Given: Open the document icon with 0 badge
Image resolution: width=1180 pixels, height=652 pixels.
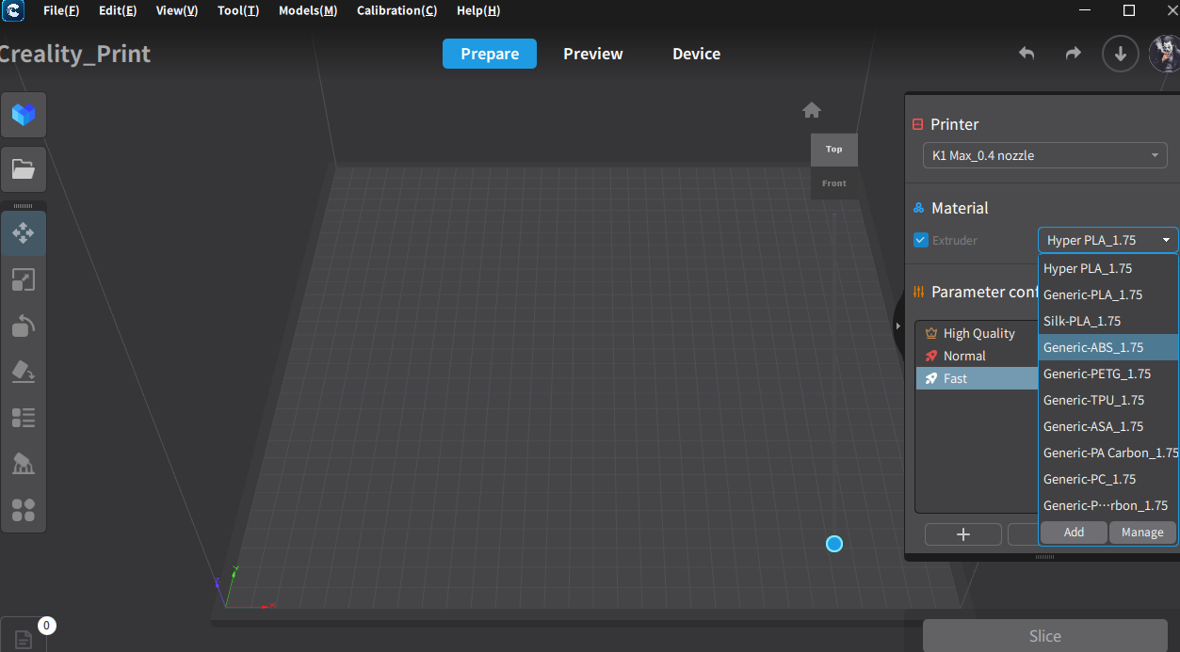Looking at the screenshot, I should [x=24, y=639].
